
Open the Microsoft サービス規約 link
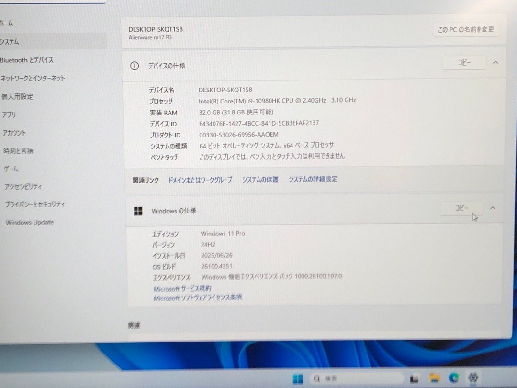click(182, 289)
